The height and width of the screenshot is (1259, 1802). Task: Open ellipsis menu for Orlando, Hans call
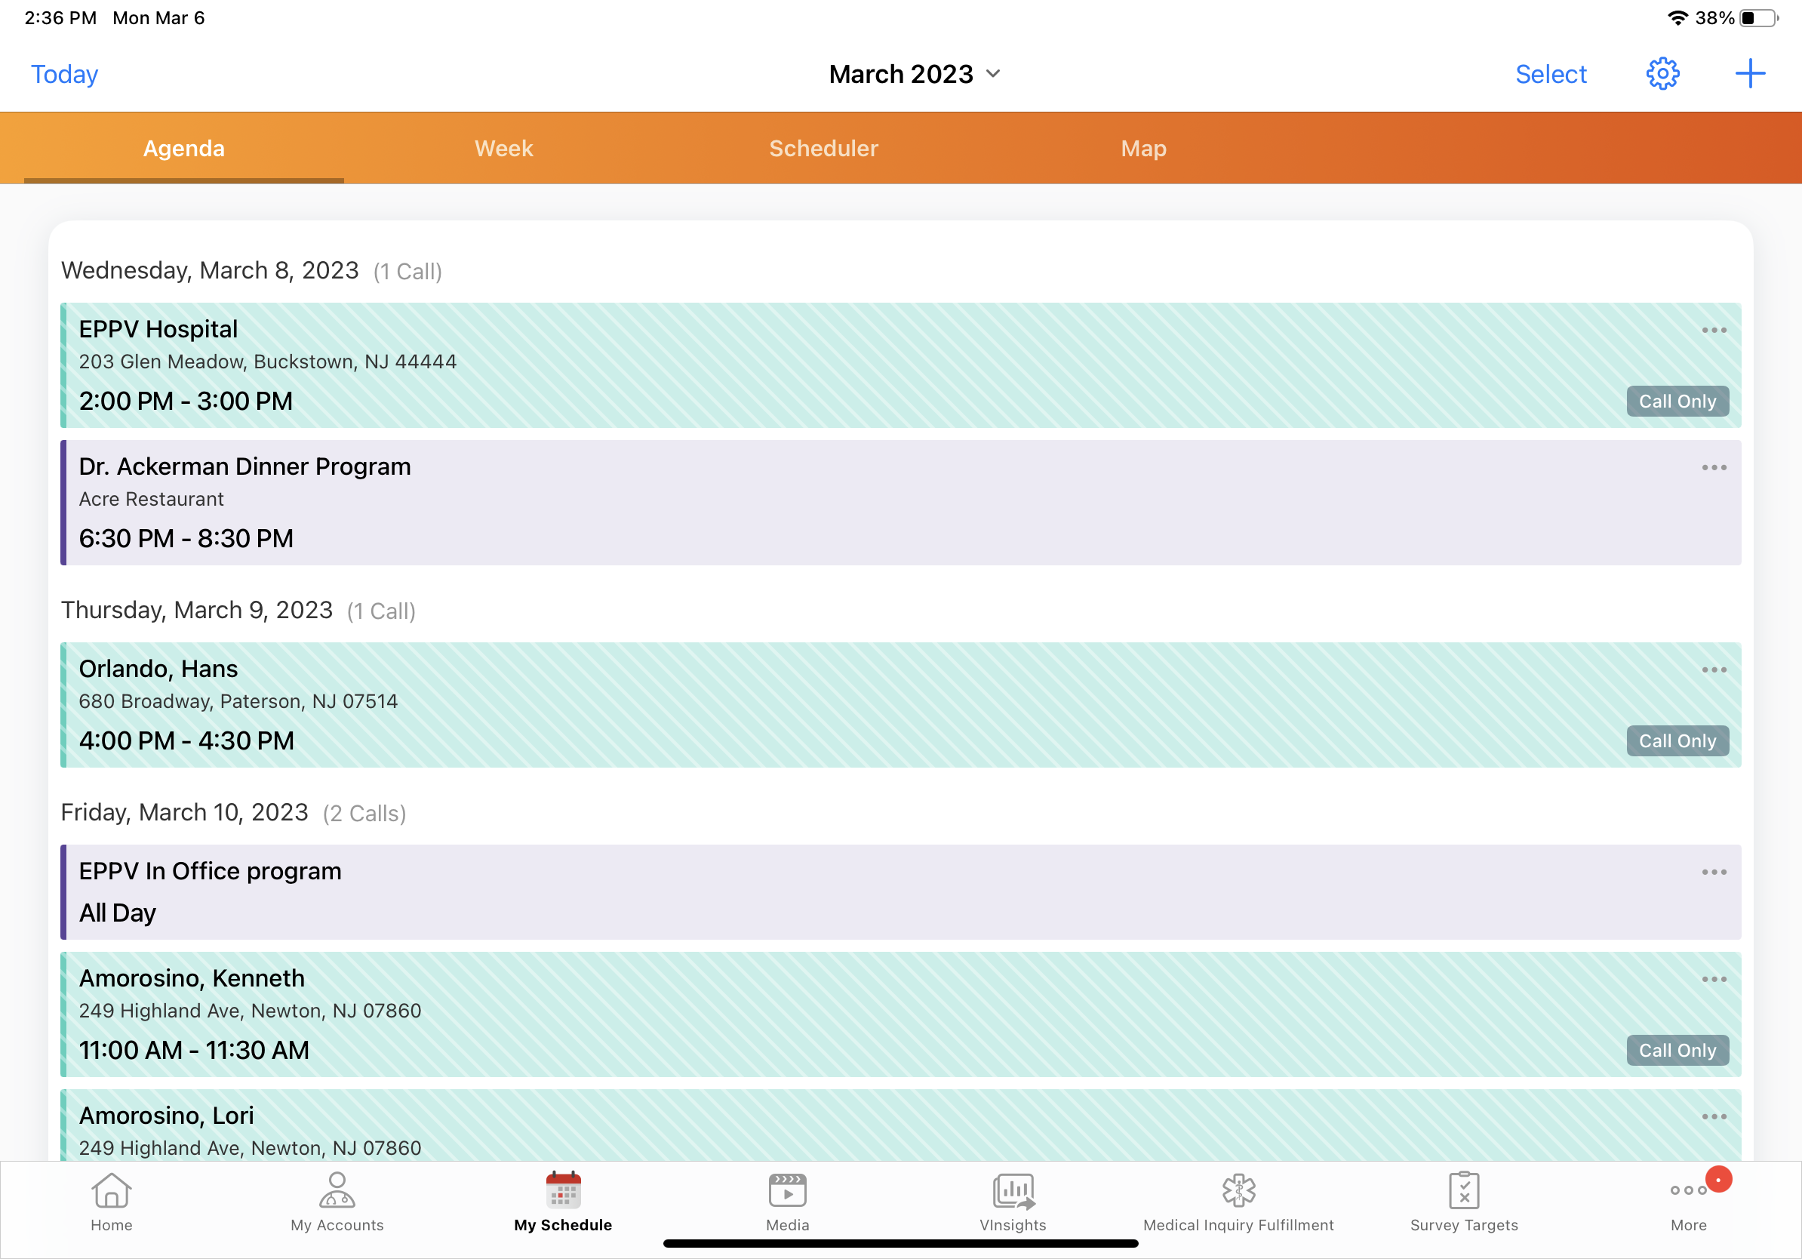click(x=1713, y=670)
